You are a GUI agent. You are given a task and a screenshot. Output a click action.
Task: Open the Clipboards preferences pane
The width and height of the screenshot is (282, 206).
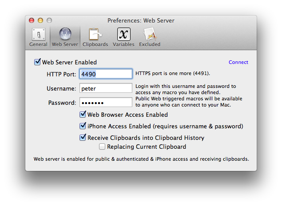tap(95, 37)
